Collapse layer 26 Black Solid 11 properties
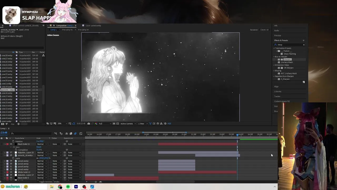The image size is (337, 190). [x=5, y=144]
